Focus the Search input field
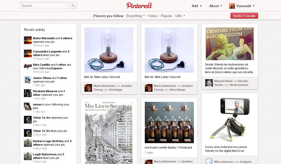The width and height of the screenshot is (281, 164). tap(45, 6)
